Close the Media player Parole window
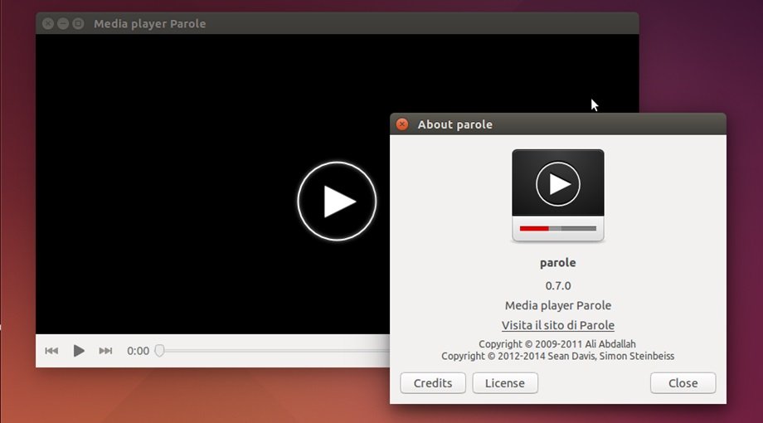This screenshot has height=423, width=763. [x=47, y=24]
